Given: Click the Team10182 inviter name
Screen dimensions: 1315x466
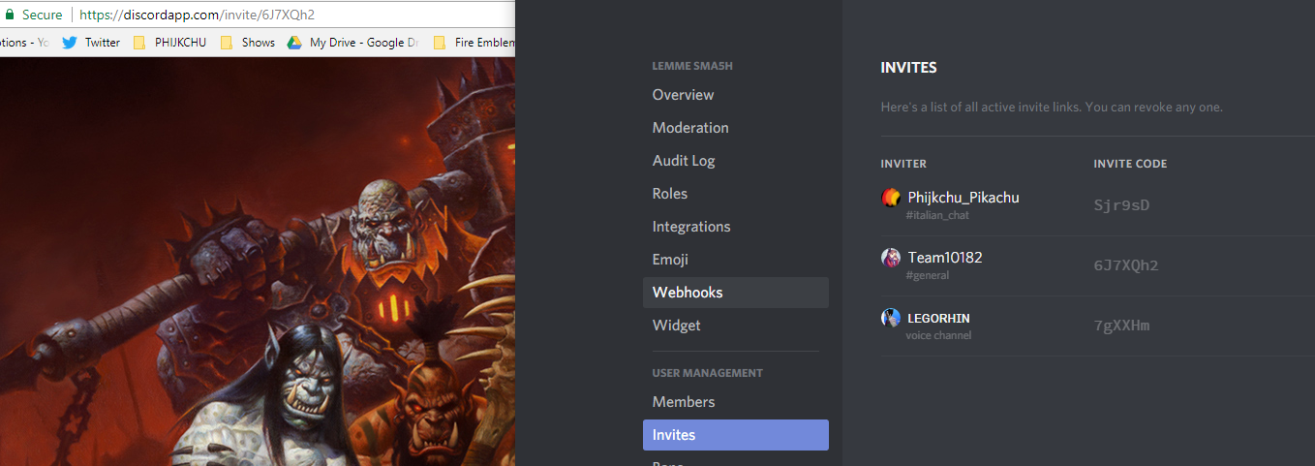Looking at the screenshot, I should click(x=945, y=258).
